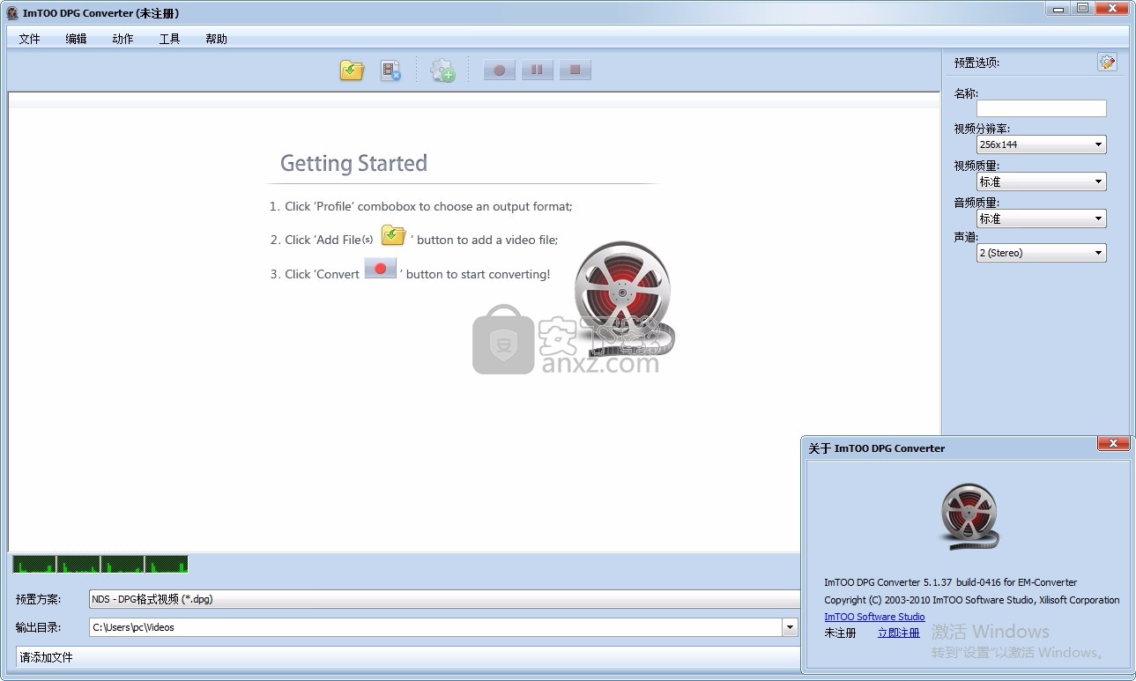Open the ImTOO Software Studio link
Screen dimensions: 1136x681
[x=874, y=617]
